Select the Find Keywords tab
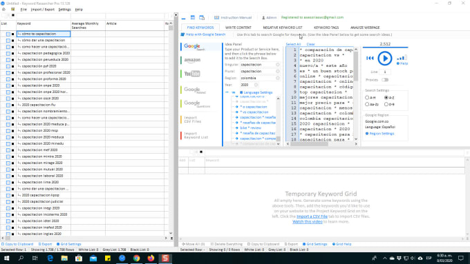Image resolution: width=470 pixels, height=264 pixels. pyautogui.click(x=200, y=28)
